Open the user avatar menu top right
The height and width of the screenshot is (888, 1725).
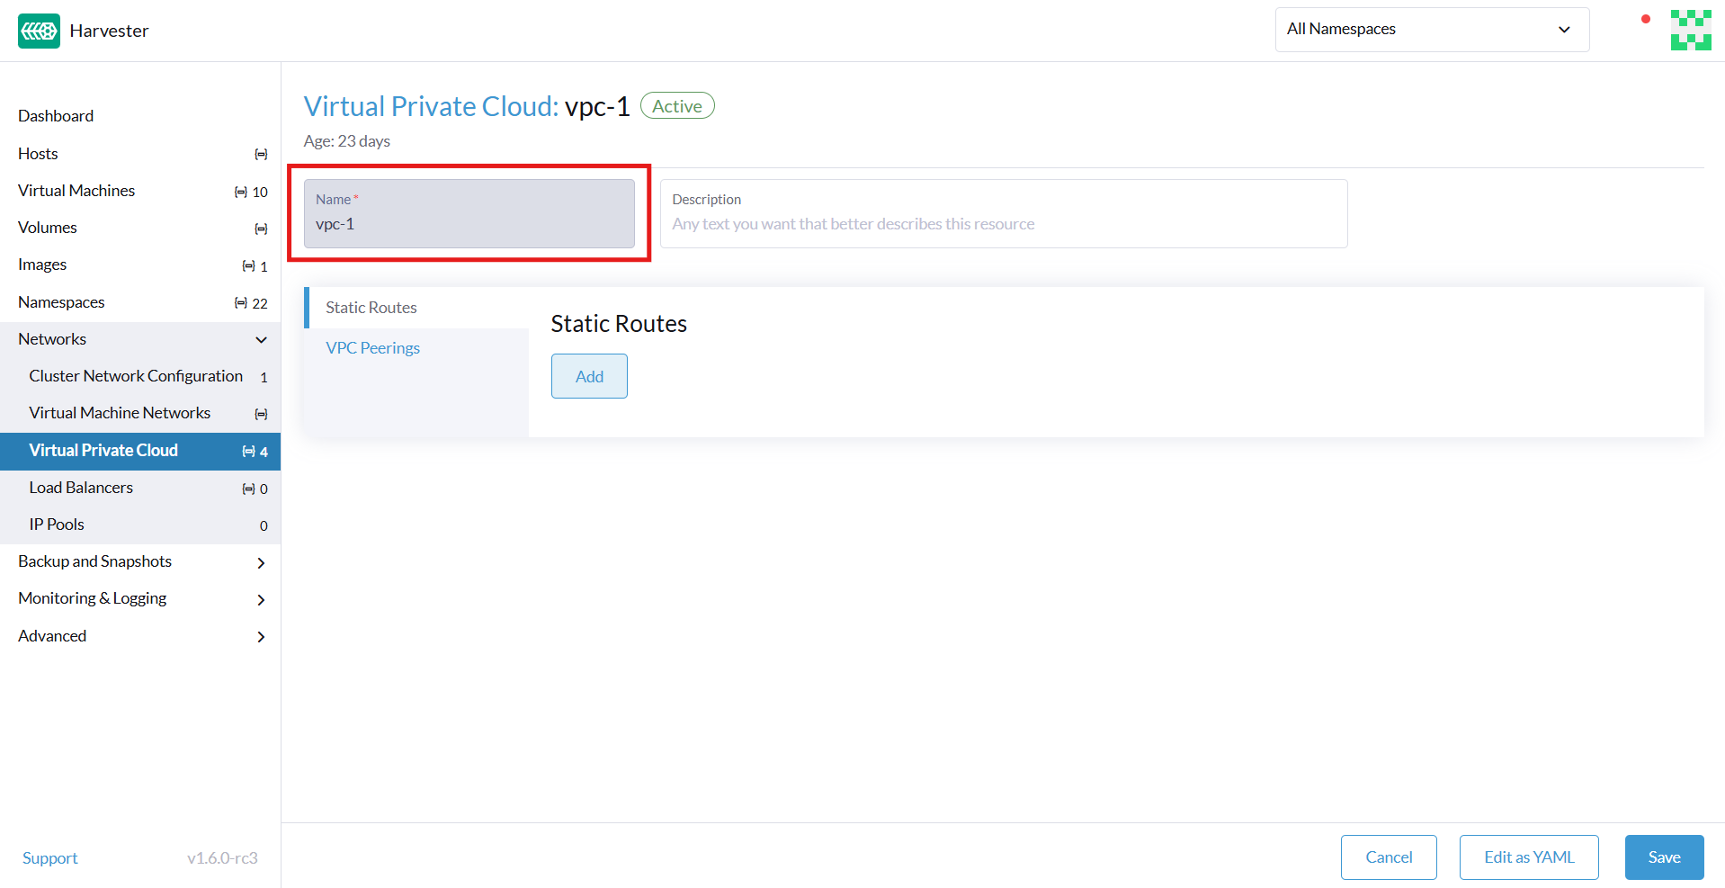[1690, 30]
